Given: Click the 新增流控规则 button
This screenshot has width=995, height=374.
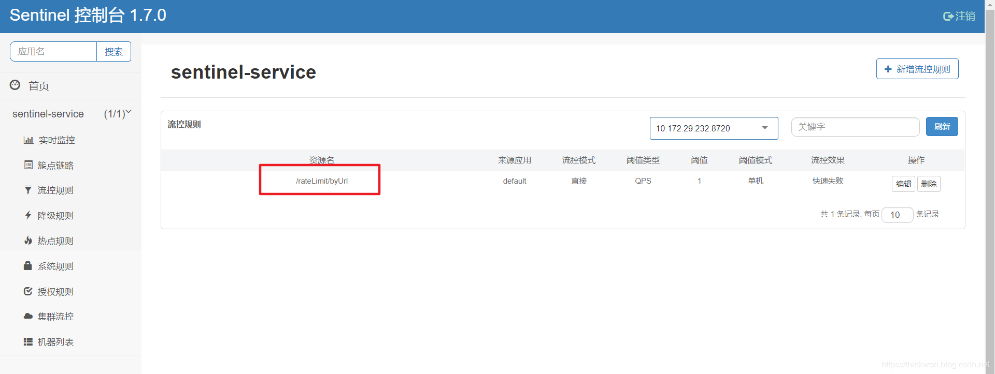Looking at the screenshot, I should [917, 69].
